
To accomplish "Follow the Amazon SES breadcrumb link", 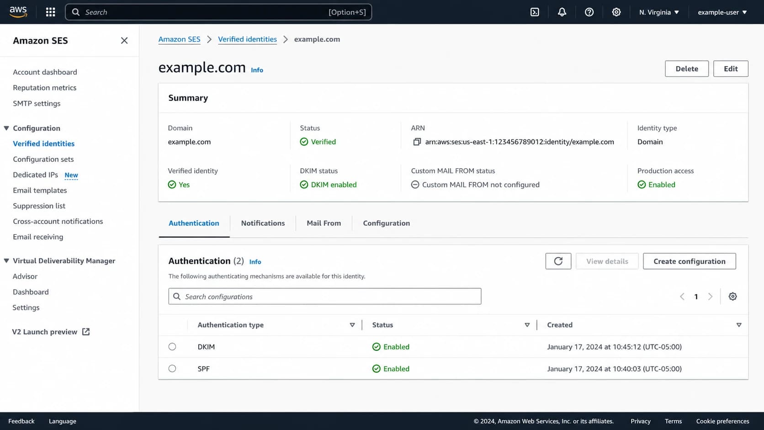I will point(179,39).
